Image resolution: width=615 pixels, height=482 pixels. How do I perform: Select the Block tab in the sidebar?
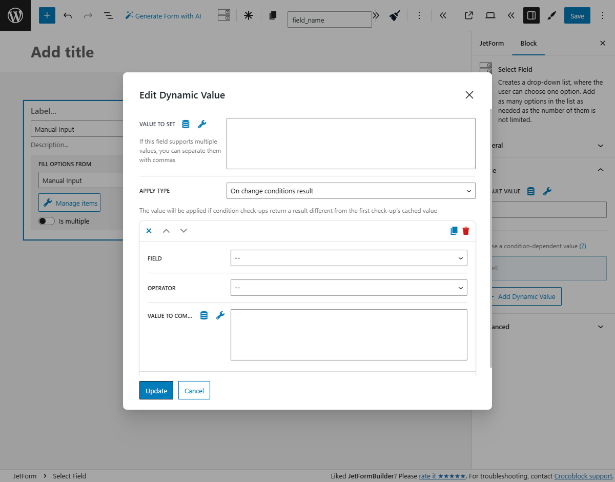[x=528, y=43]
